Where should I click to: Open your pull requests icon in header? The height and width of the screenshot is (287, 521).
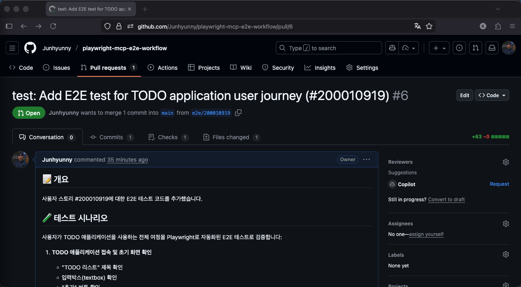(x=476, y=48)
